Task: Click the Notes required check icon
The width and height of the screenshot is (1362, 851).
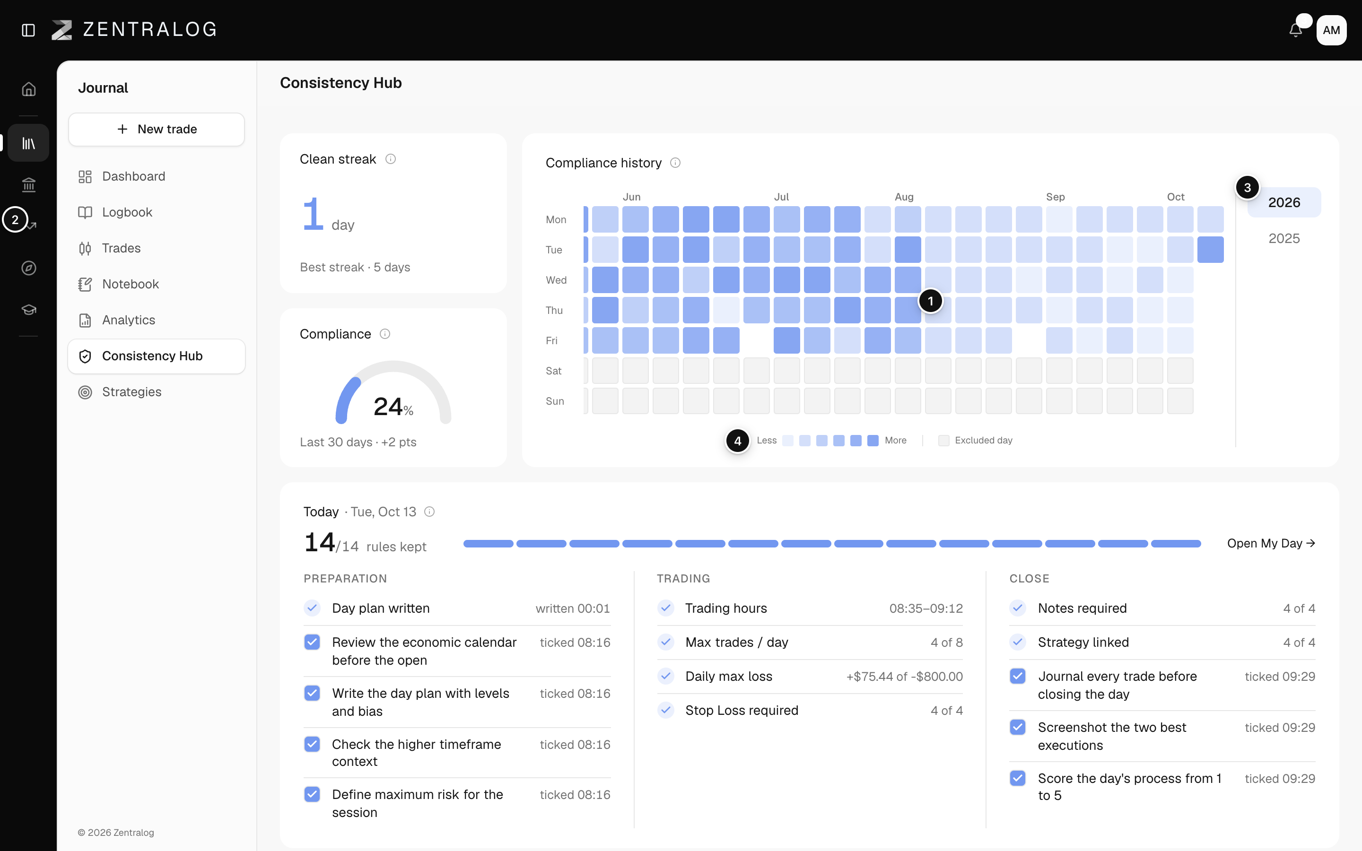Action: pyautogui.click(x=1018, y=608)
